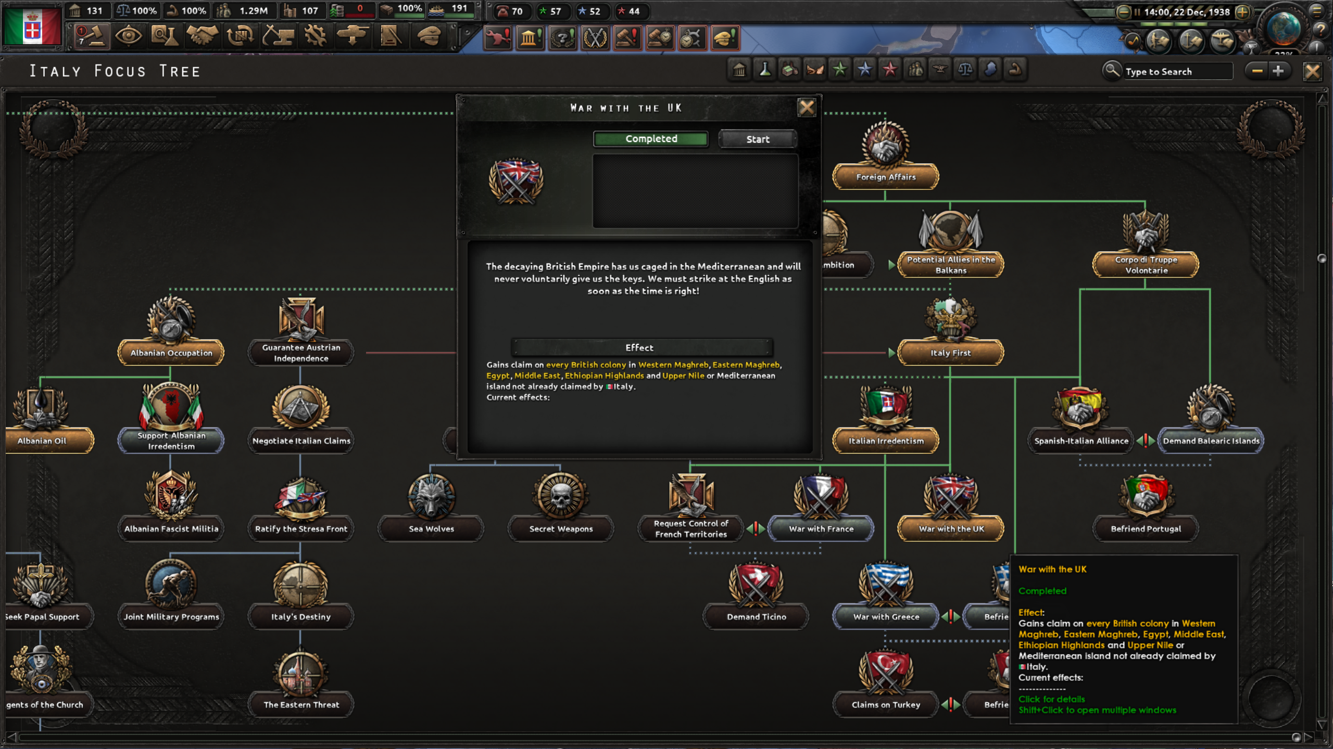The width and height of the screenshot is (1333, 749).
Task: Open the Recruit and Deploy tank icon
Action: point(353,36)
